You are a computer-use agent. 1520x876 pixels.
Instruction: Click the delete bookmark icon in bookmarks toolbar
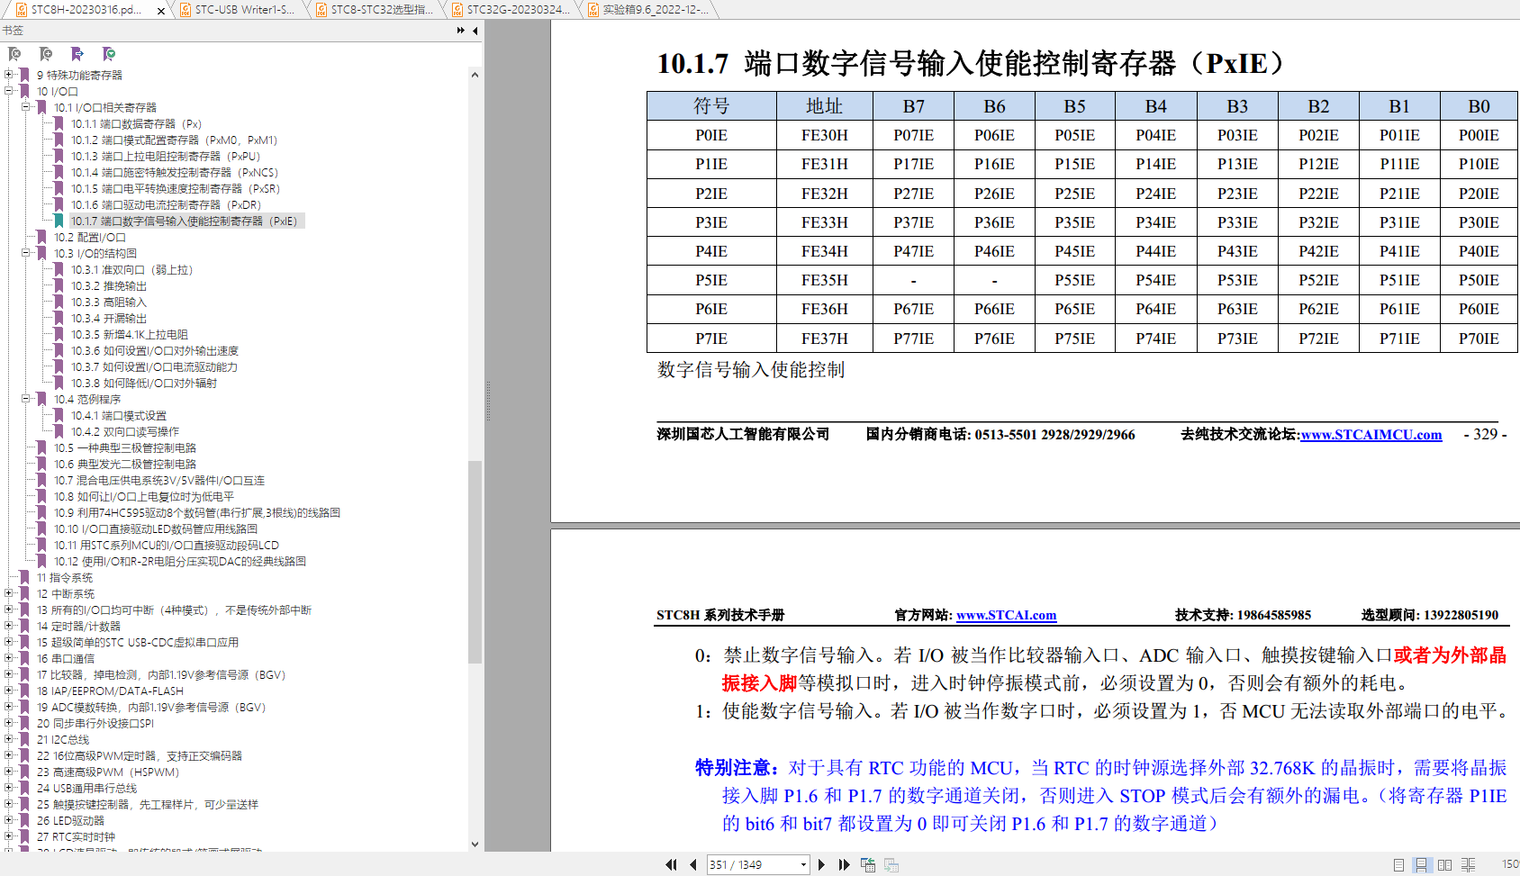pyautogui.click(x=14, y=54)
